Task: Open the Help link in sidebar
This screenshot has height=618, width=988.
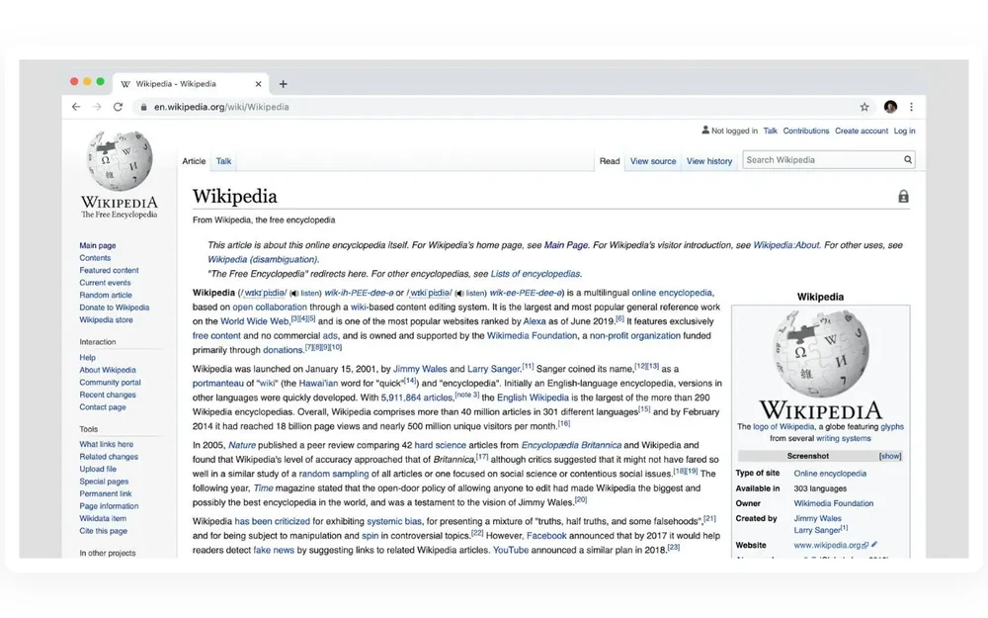Action: pyautogui.click(x=88, y=358)
